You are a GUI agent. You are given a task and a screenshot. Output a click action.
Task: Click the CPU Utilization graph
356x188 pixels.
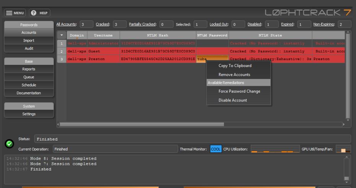(x=275, y=149)
